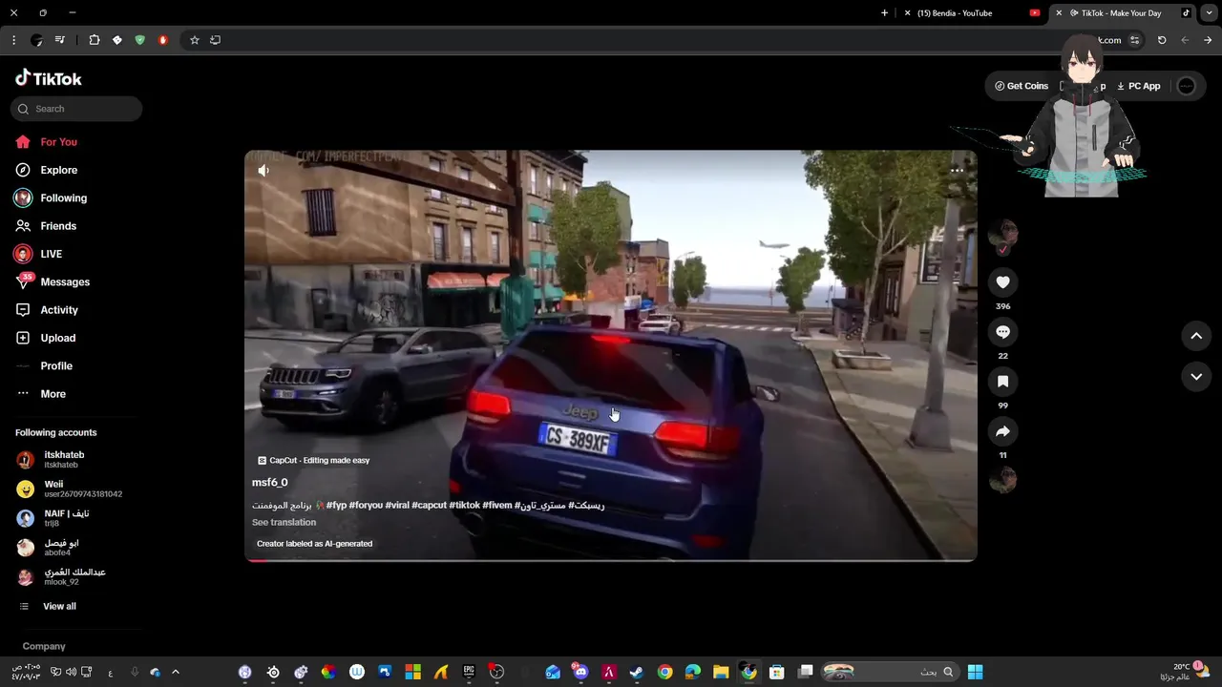The image size is (1222, 687).
Task: Click the Windows Start button
Action: click(975, 672)
